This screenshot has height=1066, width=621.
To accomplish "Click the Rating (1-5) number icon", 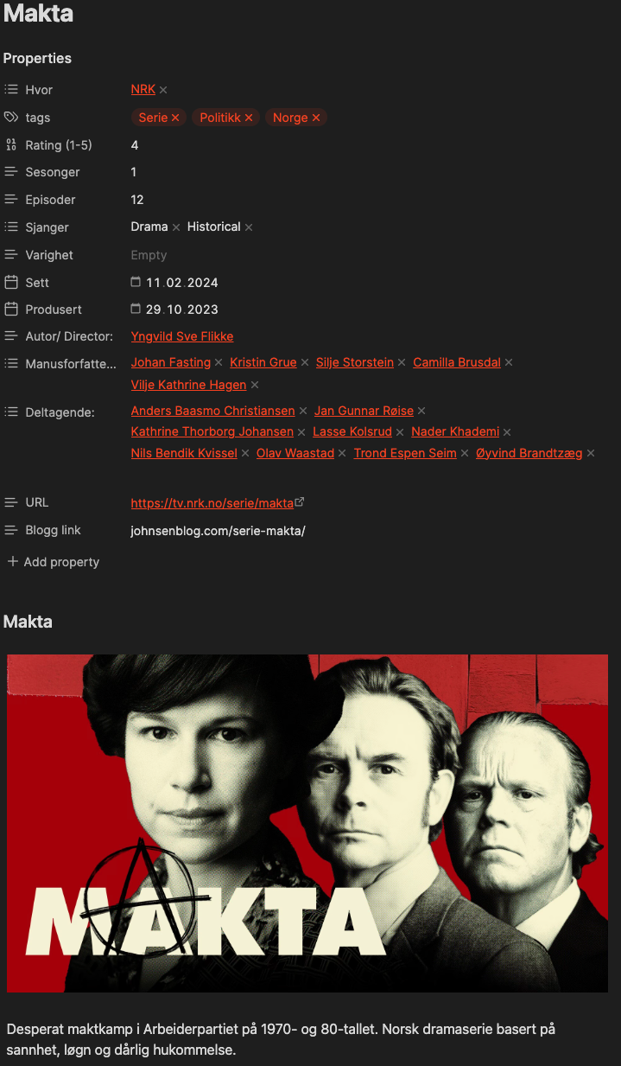I will tap(11, 145).
